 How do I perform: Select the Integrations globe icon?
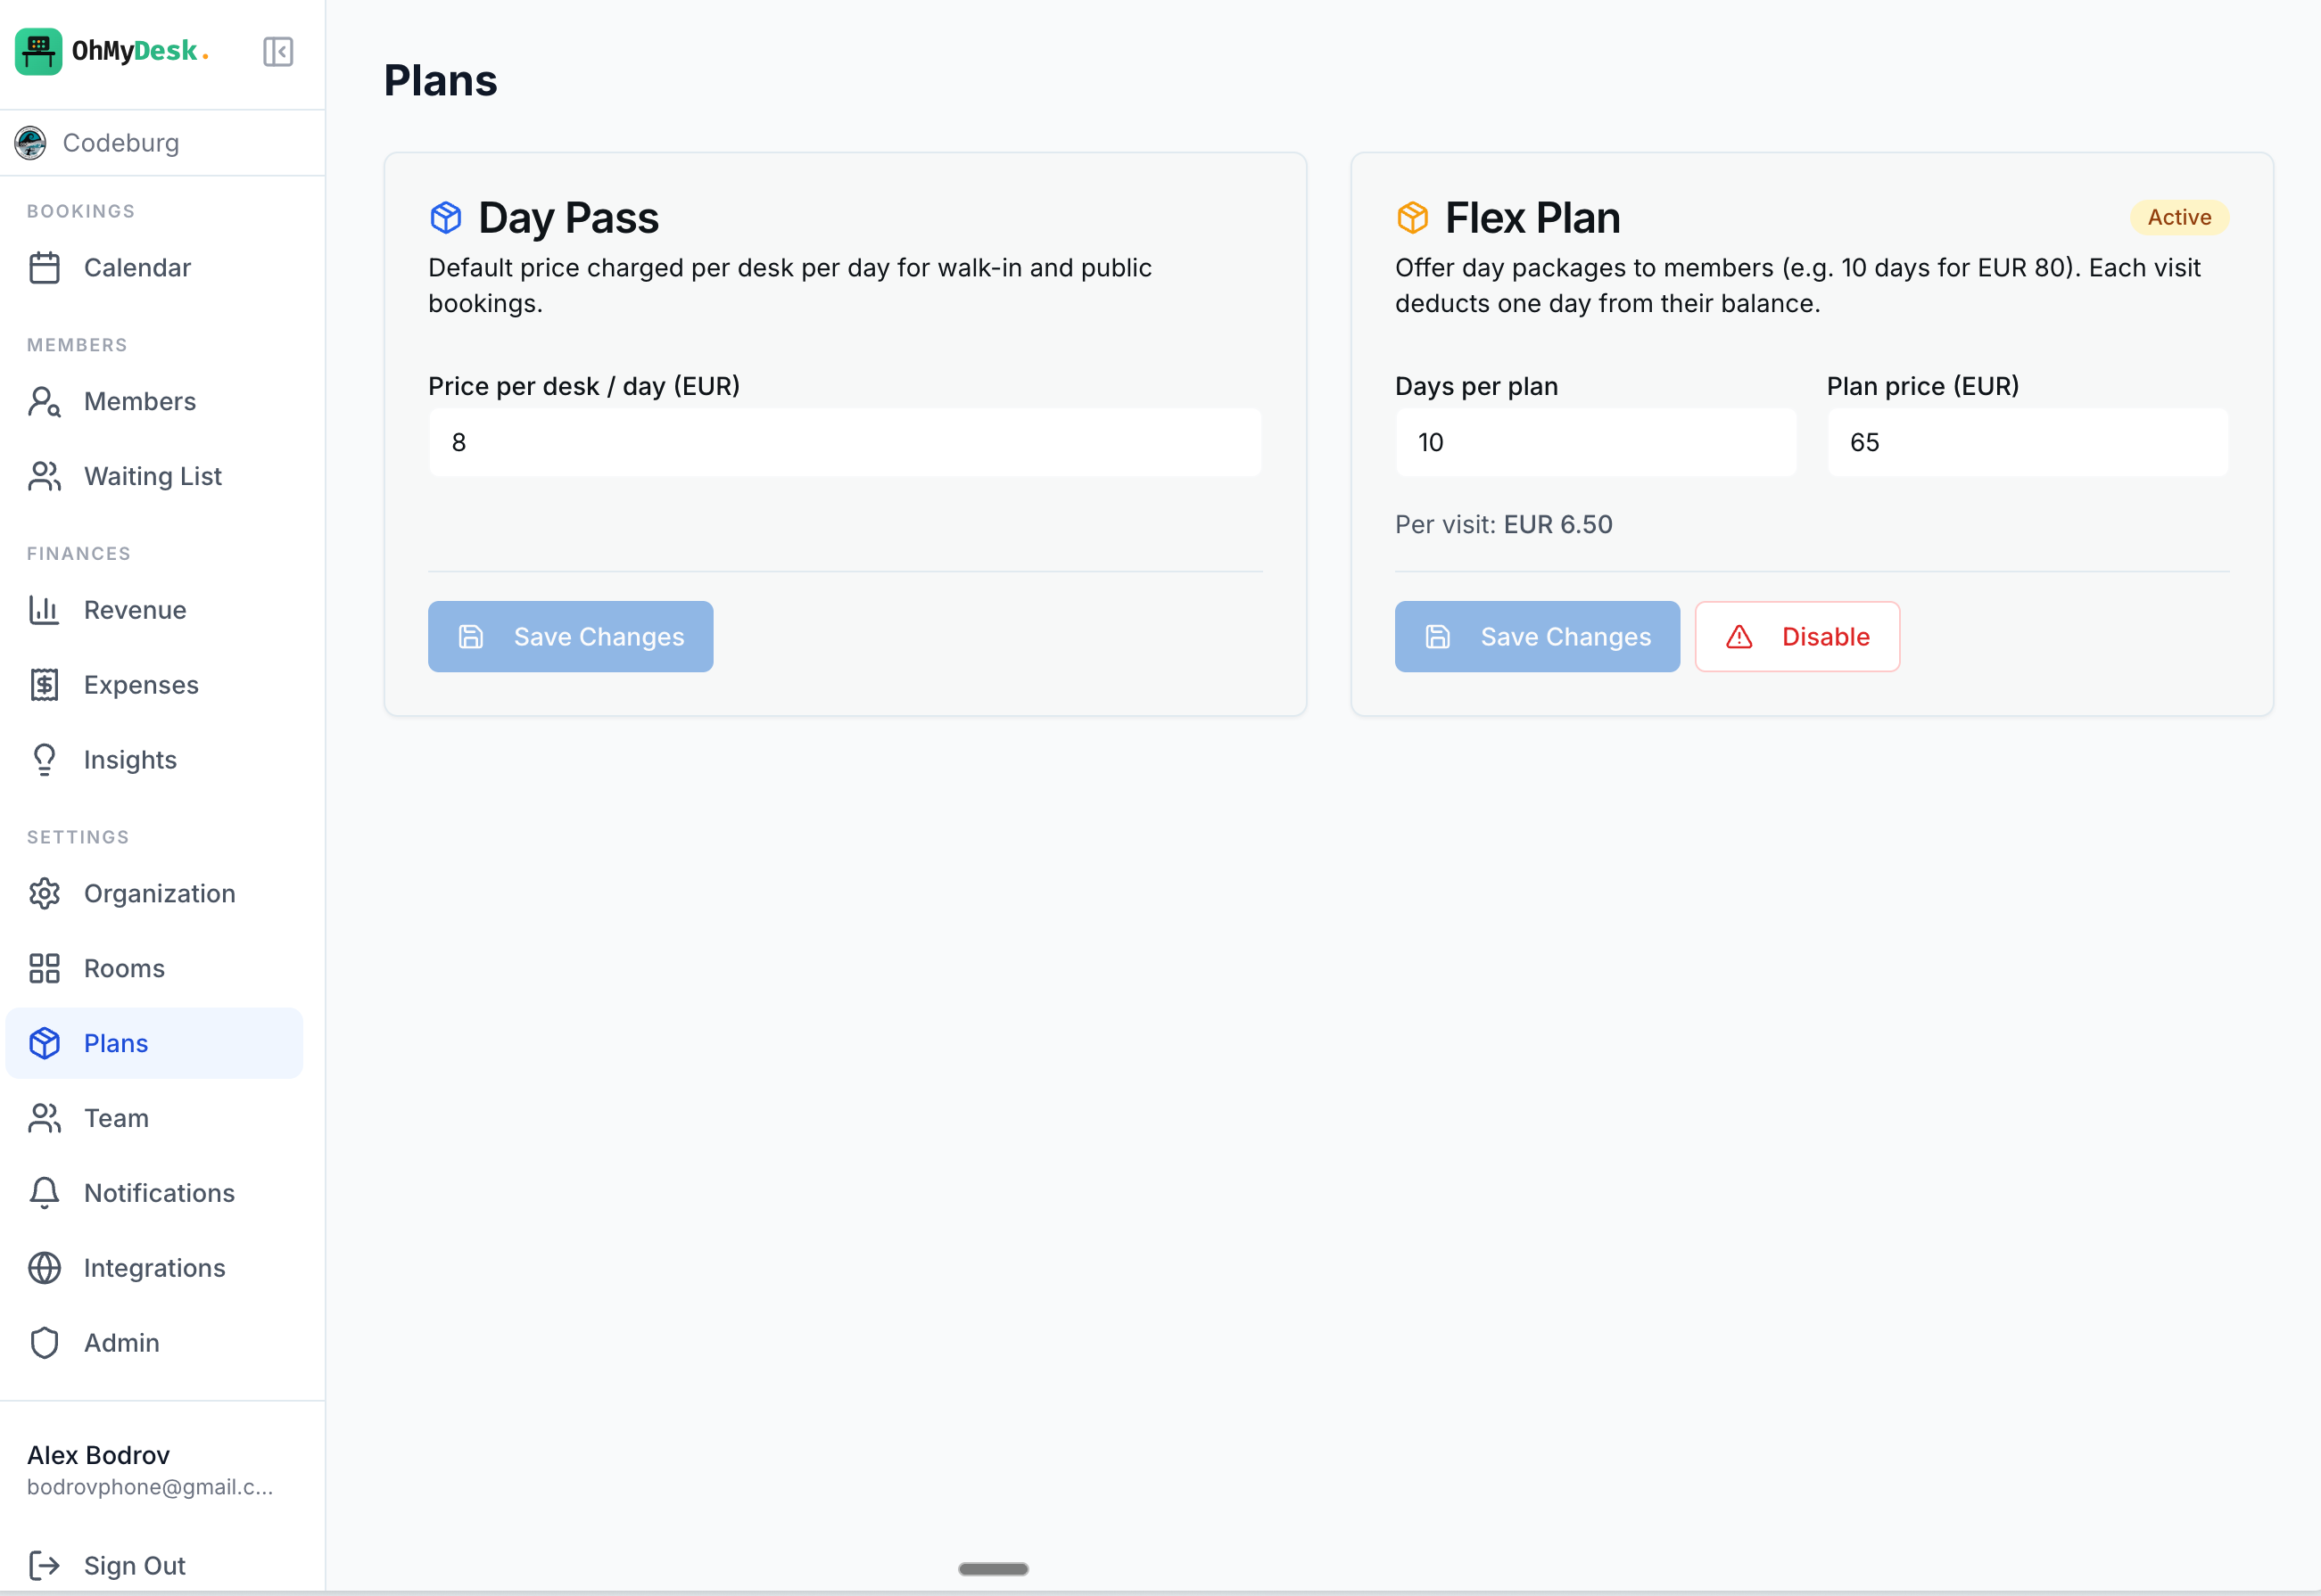pos(45,1268)
